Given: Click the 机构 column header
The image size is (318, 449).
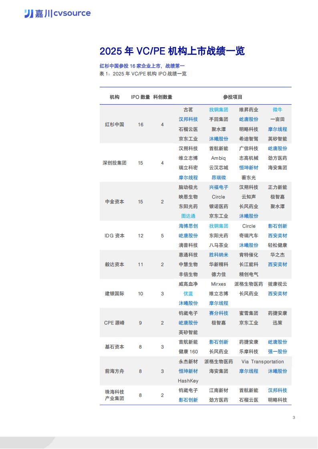Looking at the screenshot, I should click(x=115, y=97).
